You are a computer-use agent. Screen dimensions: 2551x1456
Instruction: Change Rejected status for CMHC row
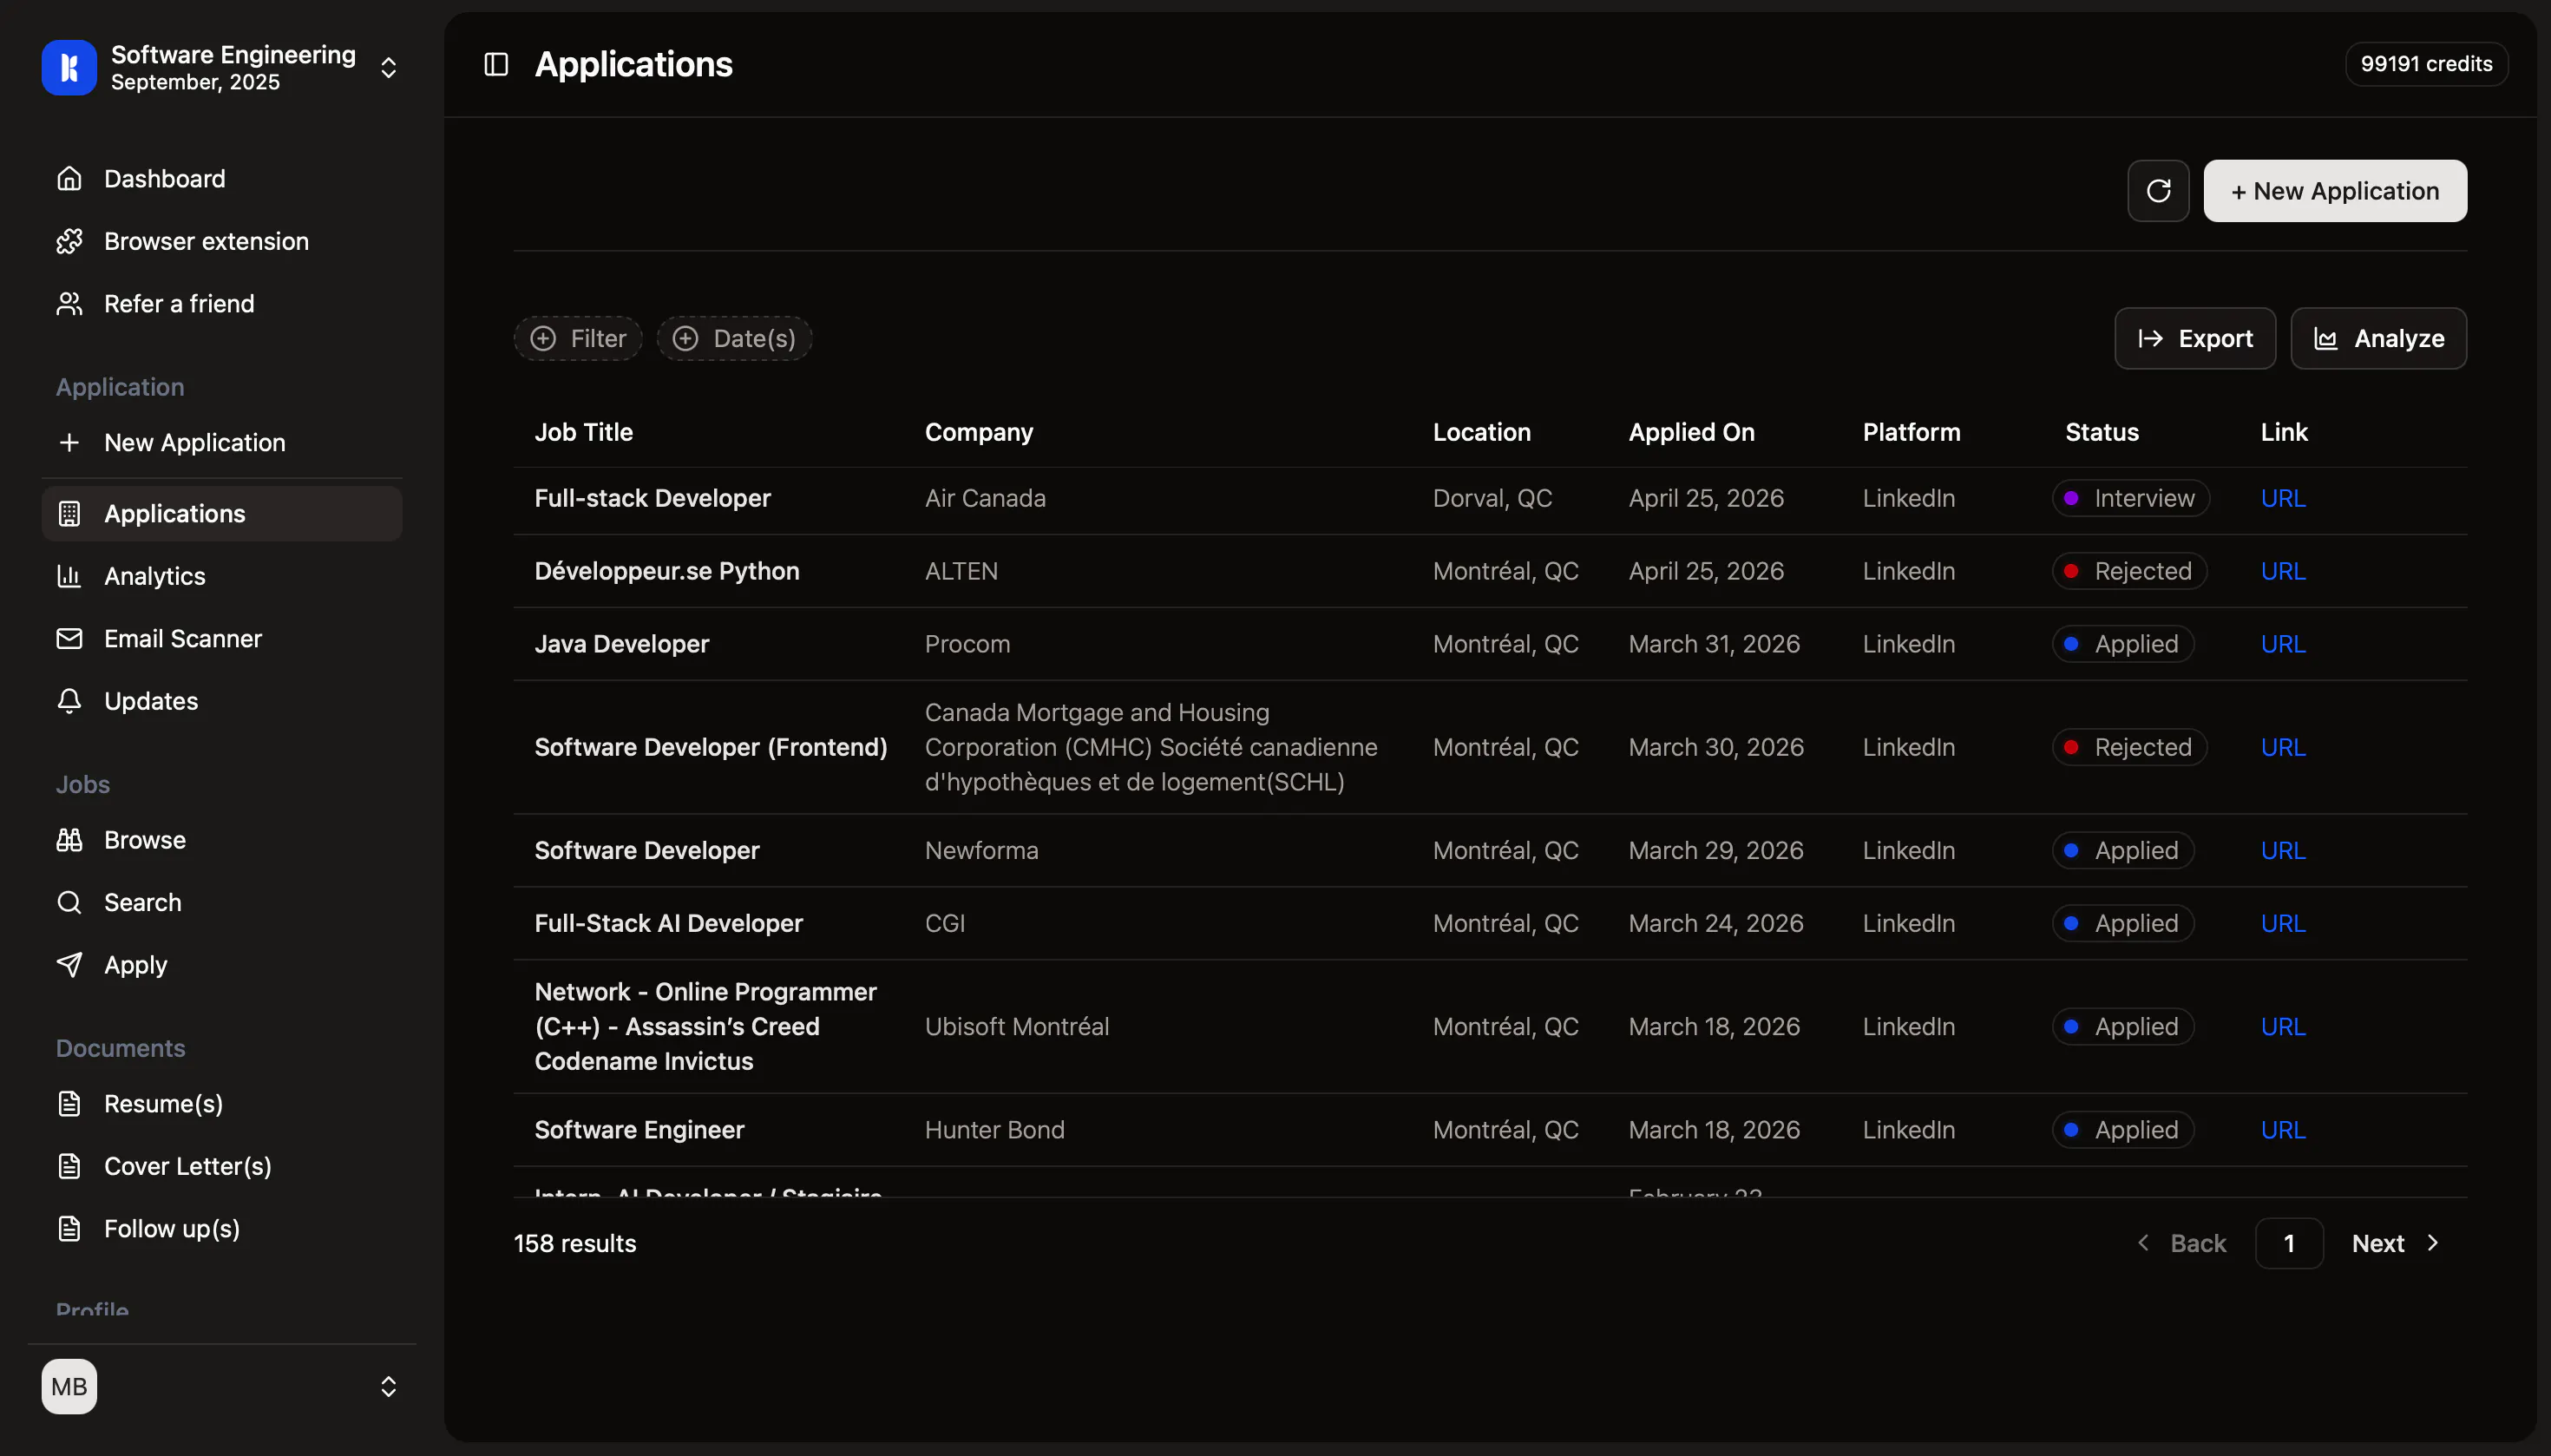2129,747
